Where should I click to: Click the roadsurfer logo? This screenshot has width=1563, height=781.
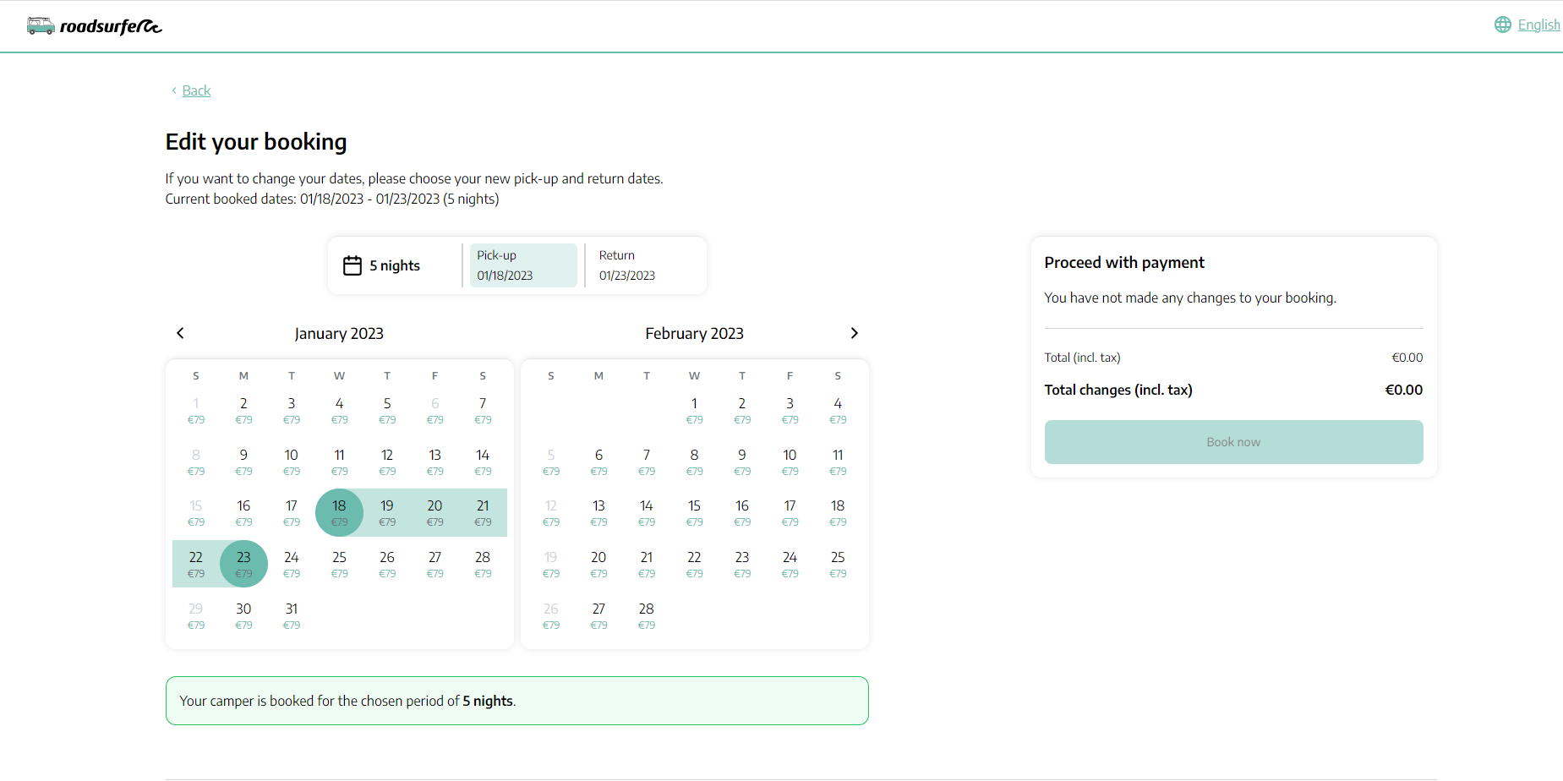pyautogui.click(x=94, y=26)
